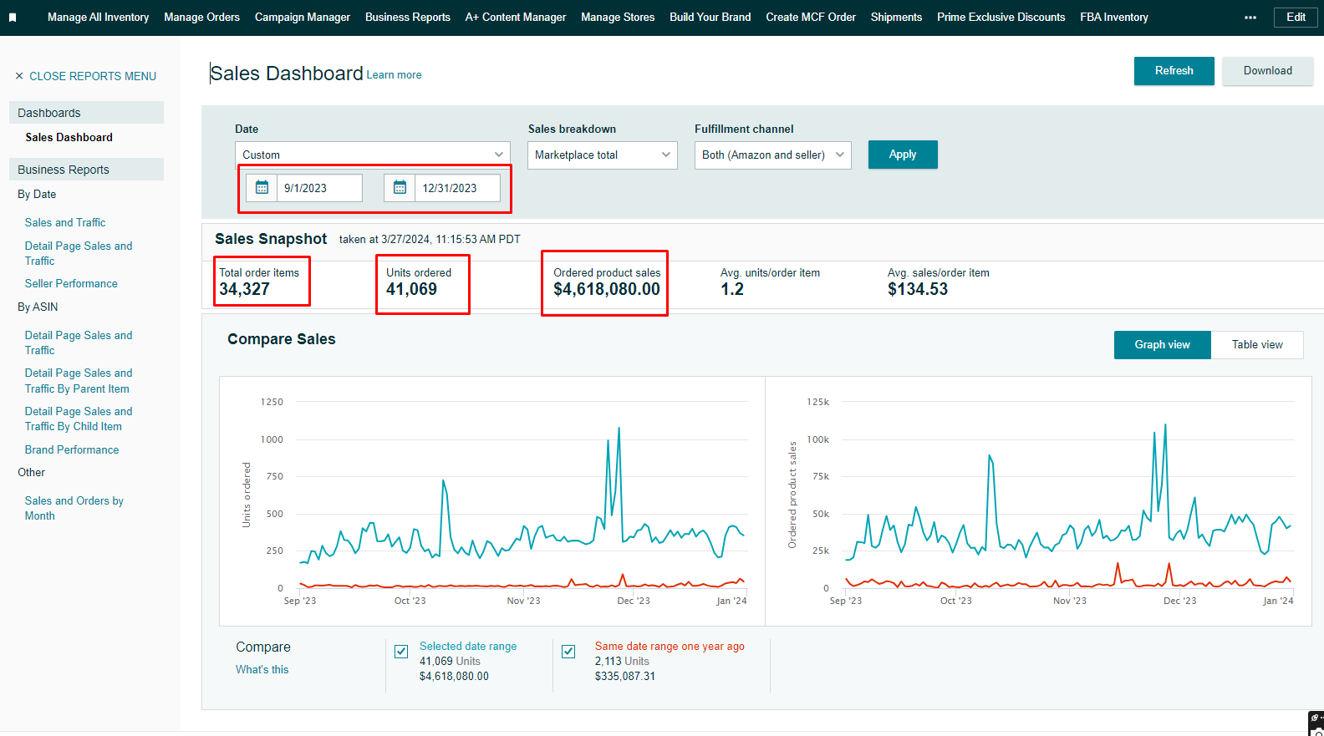Click the What's this link
Screen dimensions: 1324x736
(262, 670)
